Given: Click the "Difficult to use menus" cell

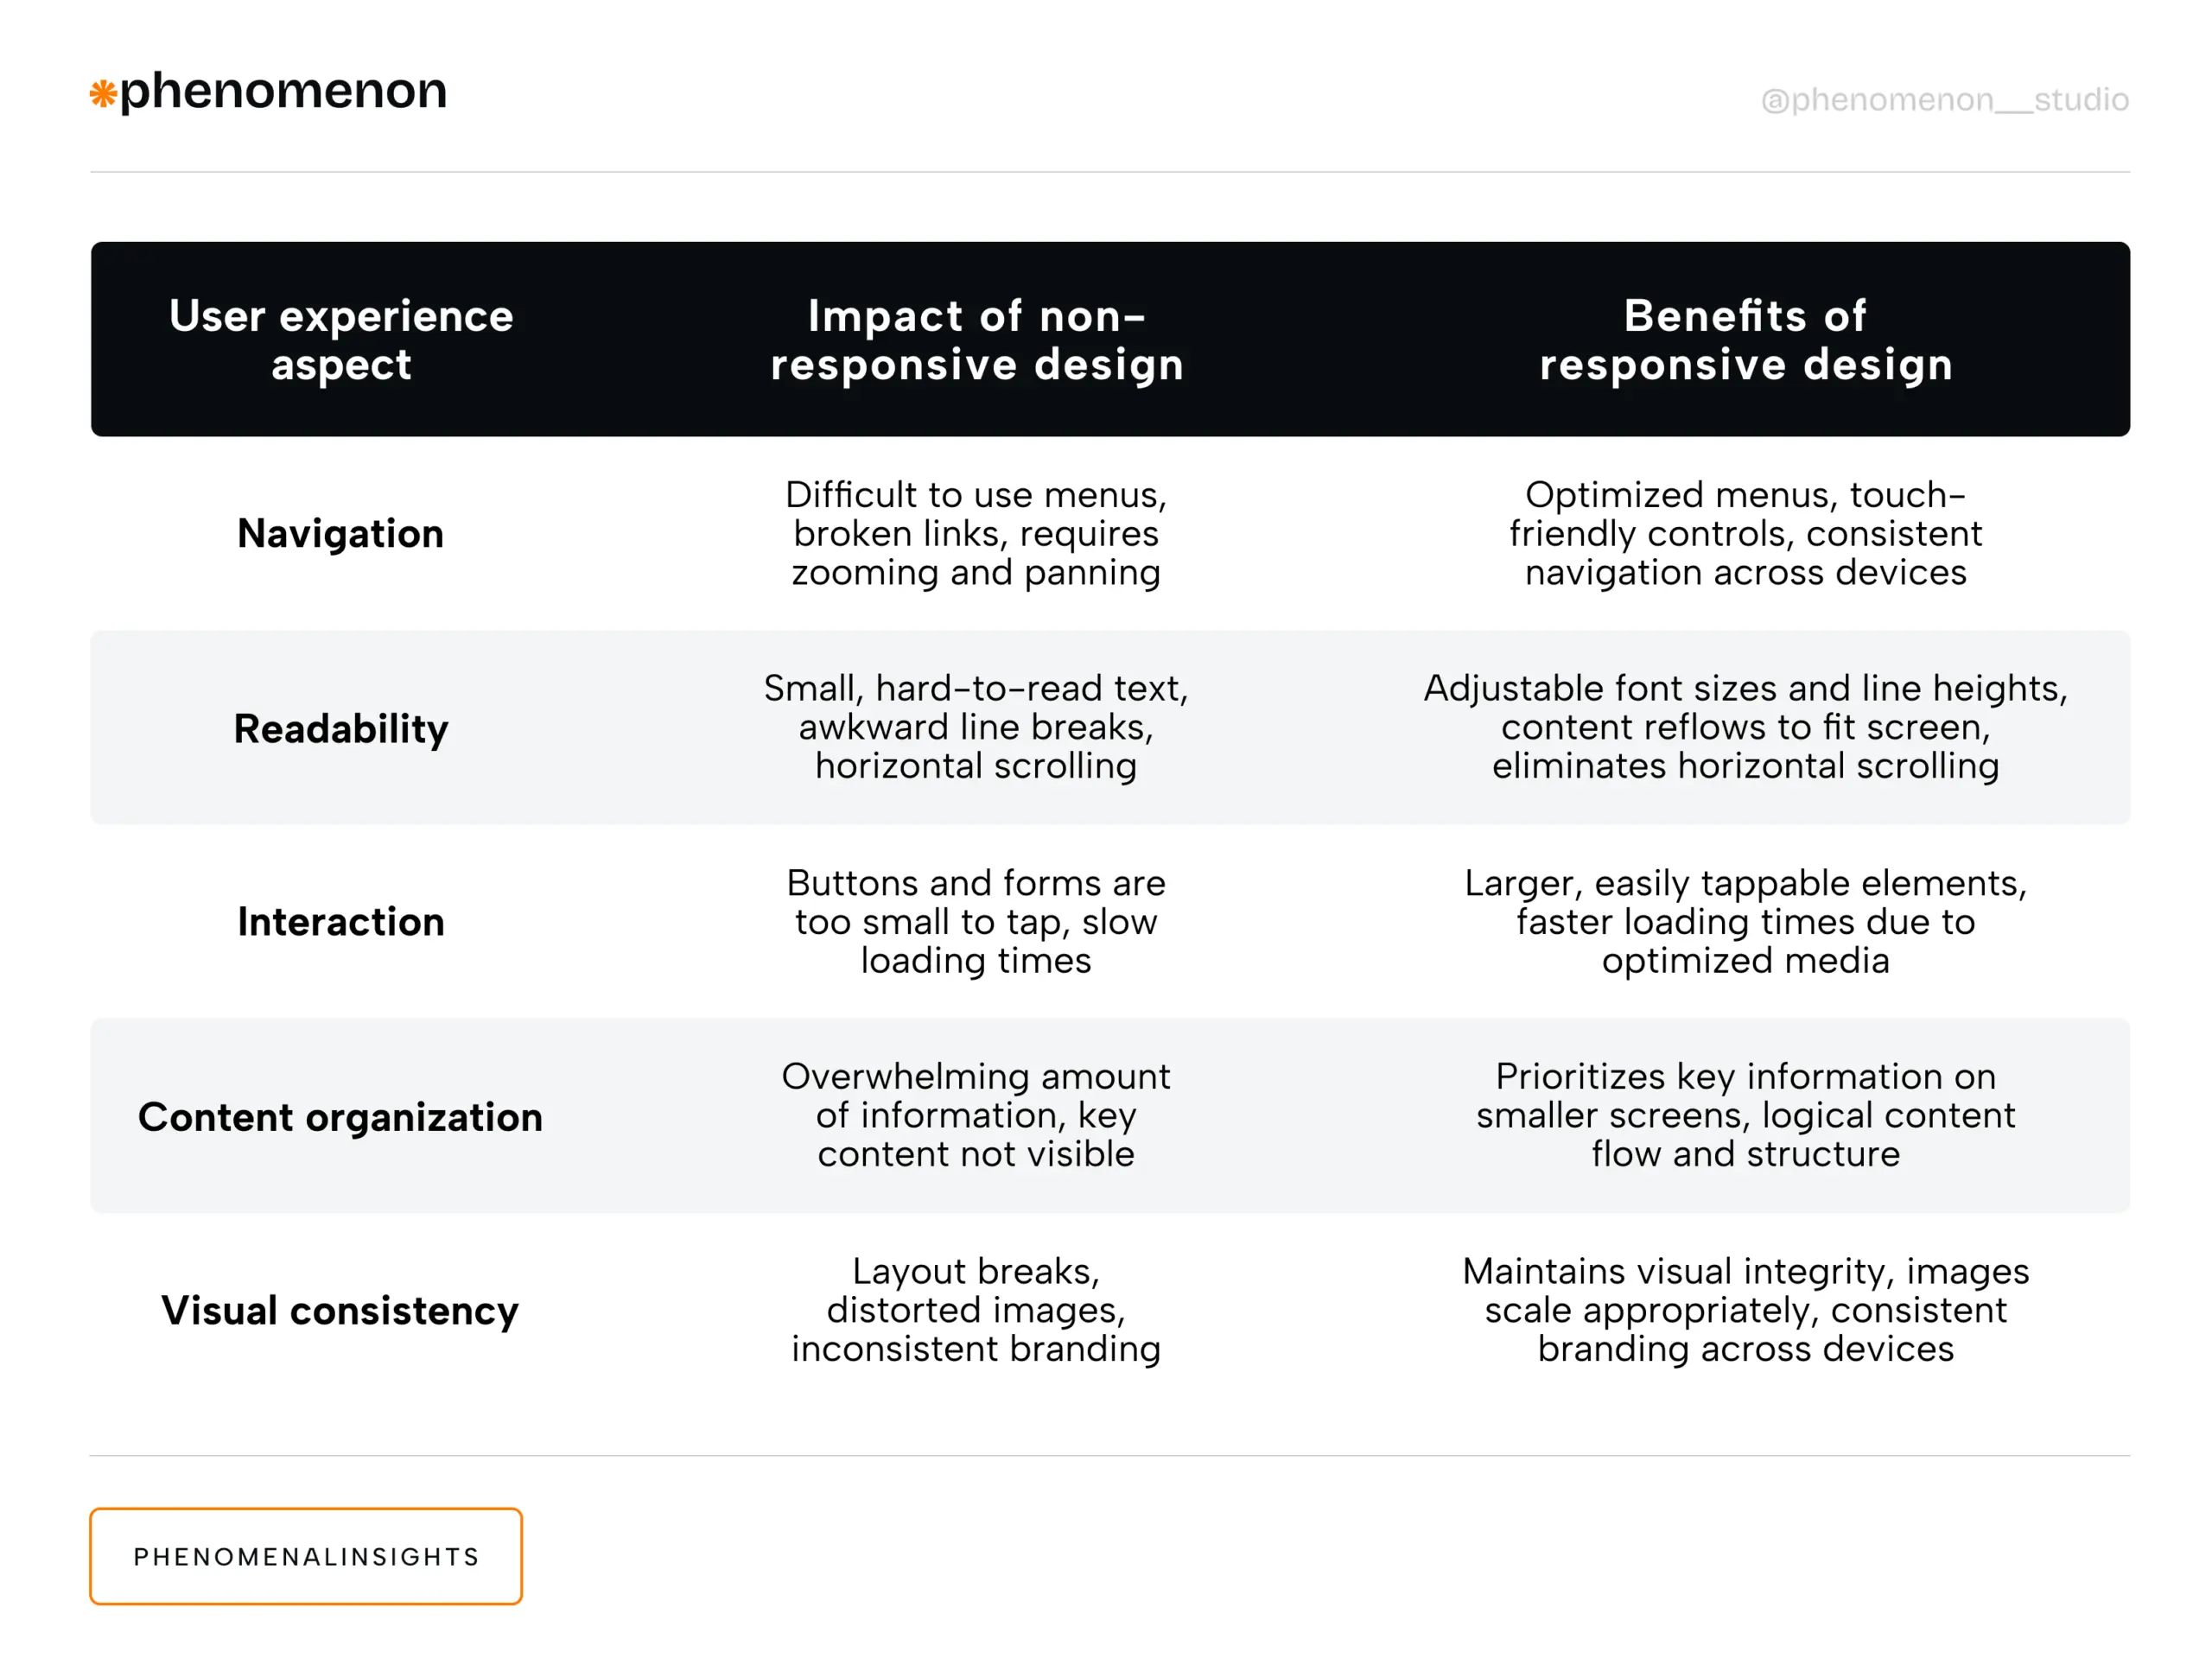Looking at the screenshot, I should point(976,534).
